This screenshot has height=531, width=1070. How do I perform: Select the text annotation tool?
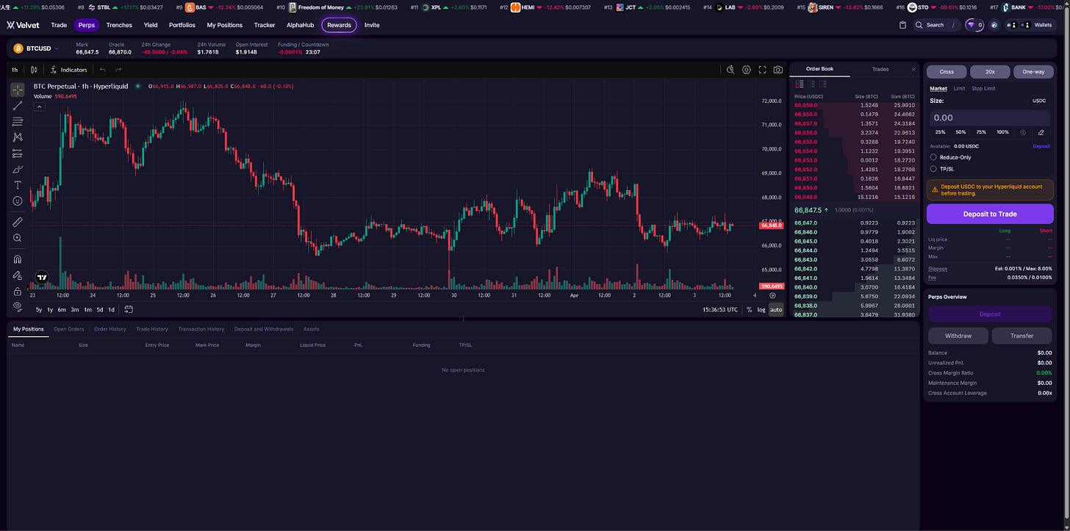click(x=18, y=185)
